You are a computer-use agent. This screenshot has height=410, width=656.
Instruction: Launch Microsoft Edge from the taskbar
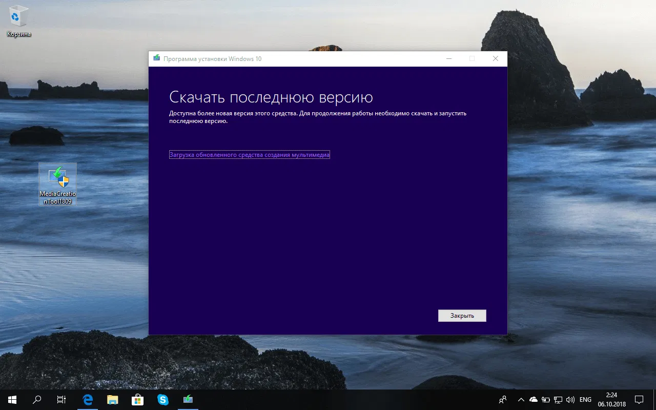[87, 399]
